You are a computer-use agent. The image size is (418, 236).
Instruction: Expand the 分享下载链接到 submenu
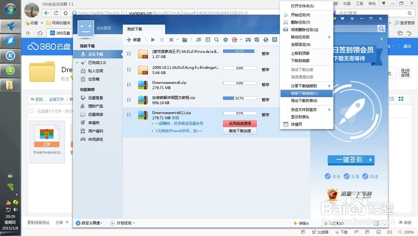[x=306, y=86]
